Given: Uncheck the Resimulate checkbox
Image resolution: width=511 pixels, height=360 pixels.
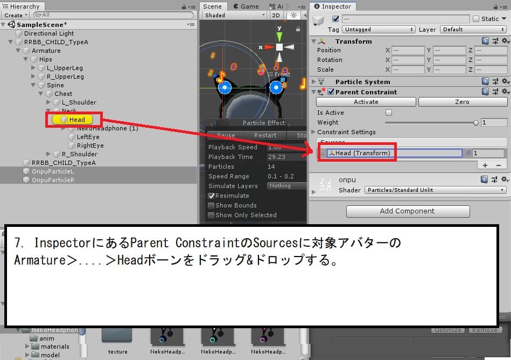Looking at the screenshot, I should pos(211,196).
